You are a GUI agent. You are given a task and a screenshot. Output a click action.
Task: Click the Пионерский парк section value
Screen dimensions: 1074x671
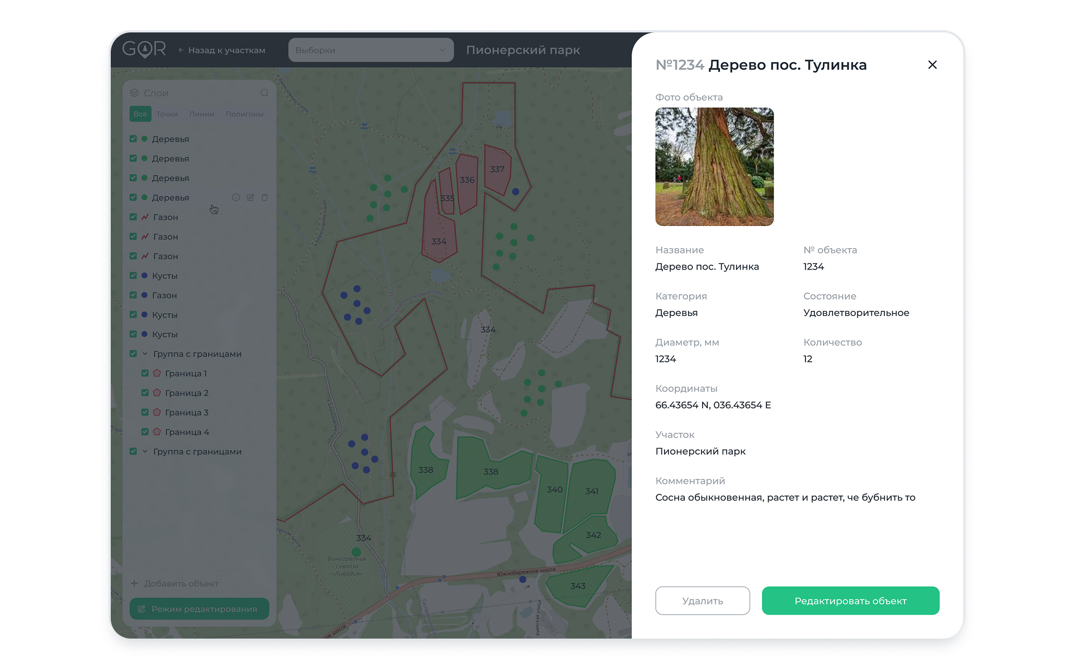700,451
